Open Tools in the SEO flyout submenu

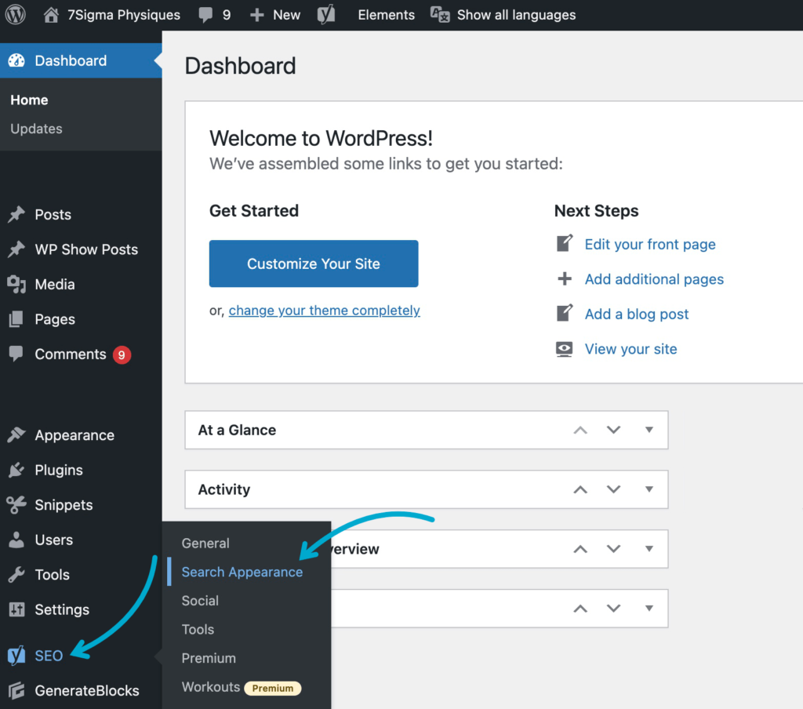198,629
